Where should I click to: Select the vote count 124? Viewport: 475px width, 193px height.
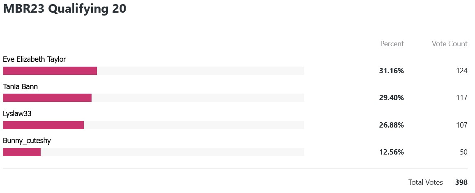pos(462,71)
